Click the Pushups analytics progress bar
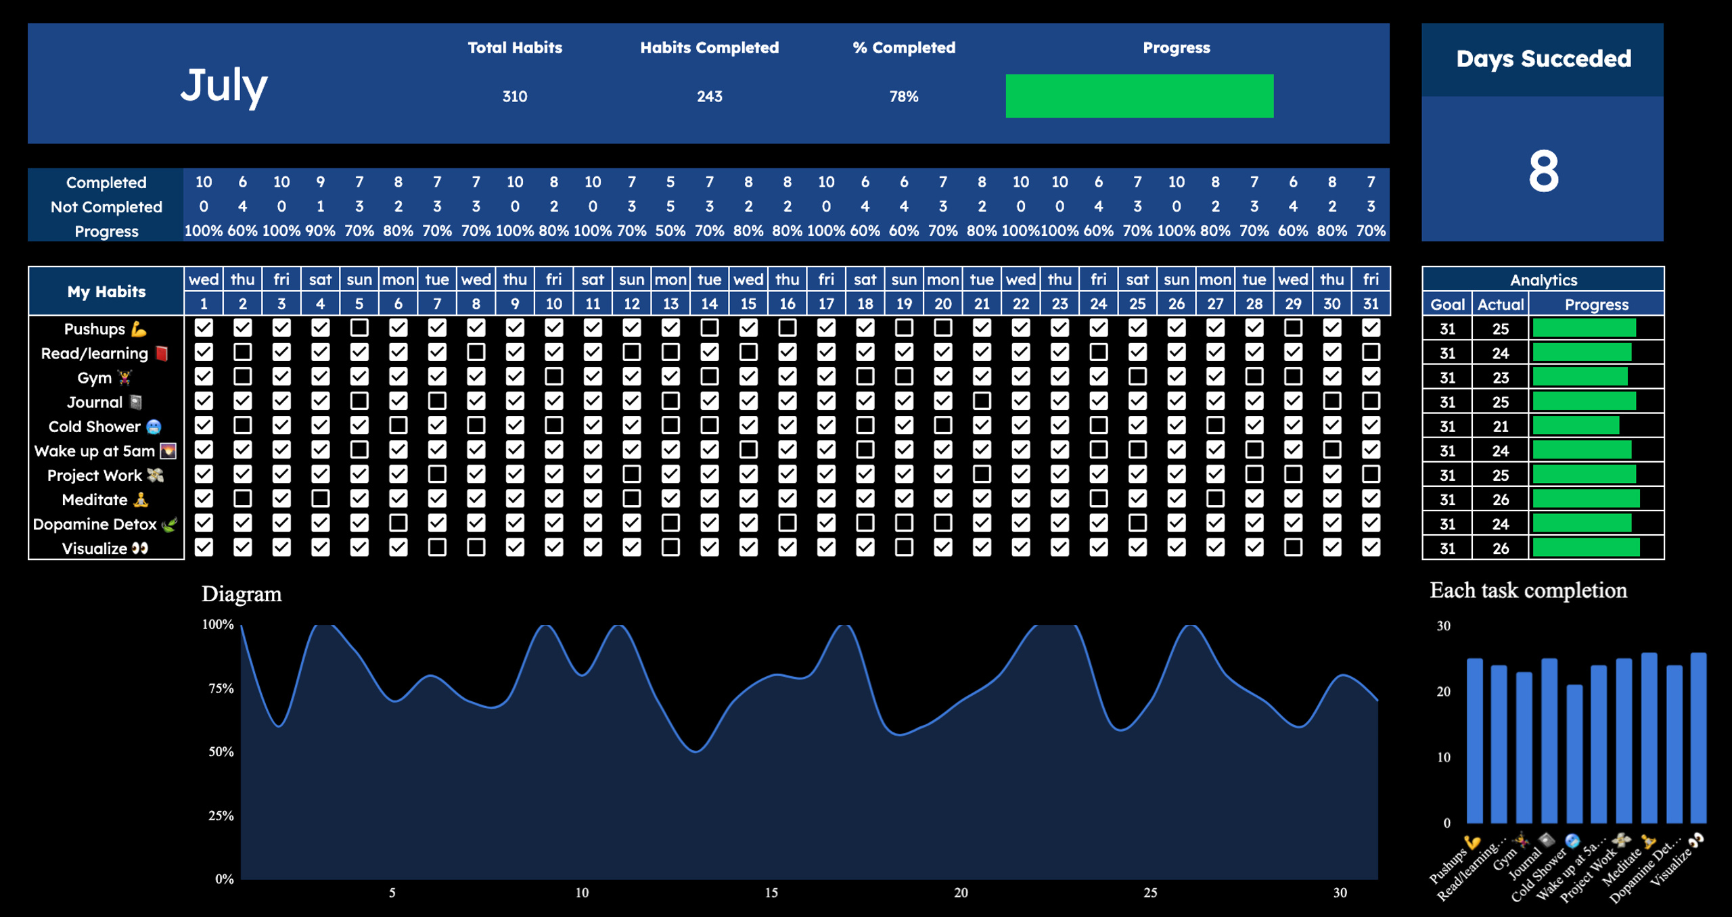The image size is (1732, 917). click(1584, 329)
